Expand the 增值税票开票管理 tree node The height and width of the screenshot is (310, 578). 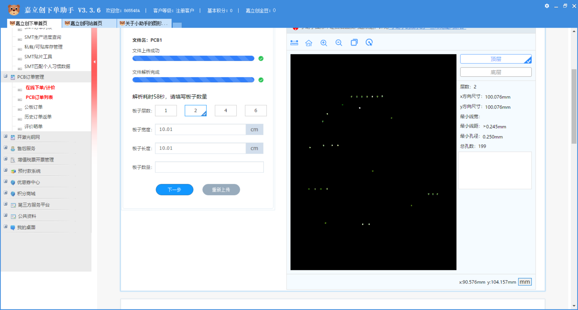[5, 159]
